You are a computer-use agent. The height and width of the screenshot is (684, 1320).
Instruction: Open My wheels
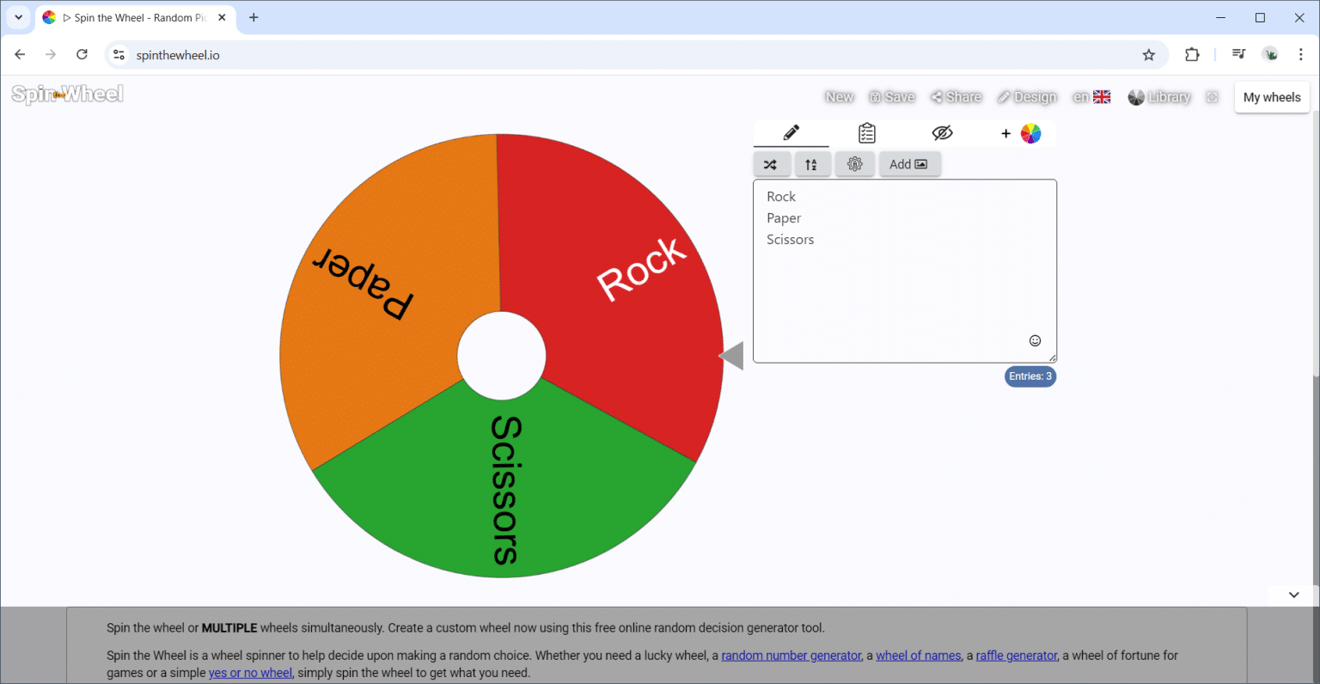point(1271,97)
